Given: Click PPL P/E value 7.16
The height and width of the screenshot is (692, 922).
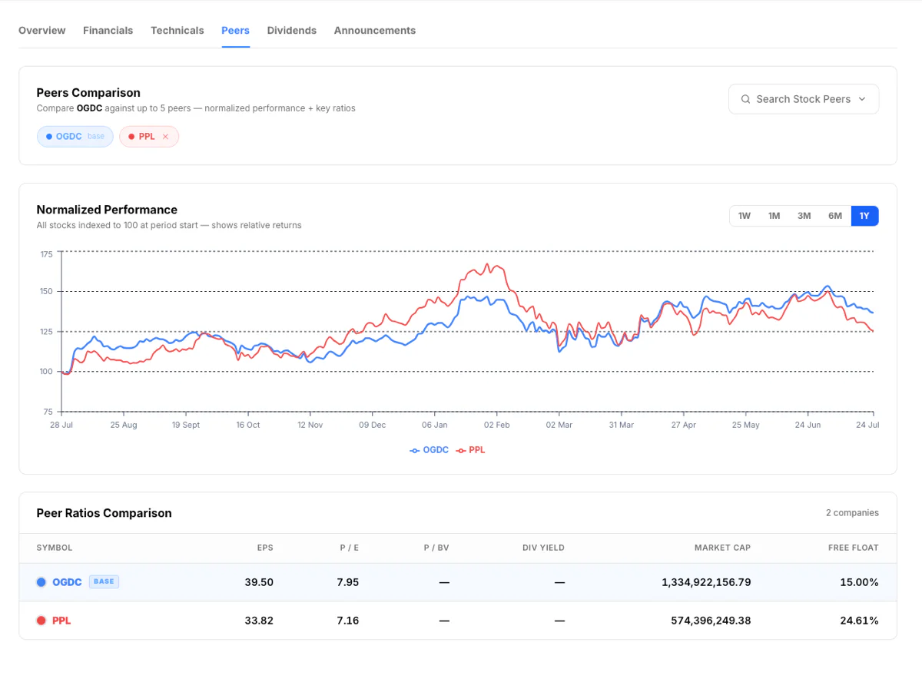Looking at the screenshot, I should 347,621.
